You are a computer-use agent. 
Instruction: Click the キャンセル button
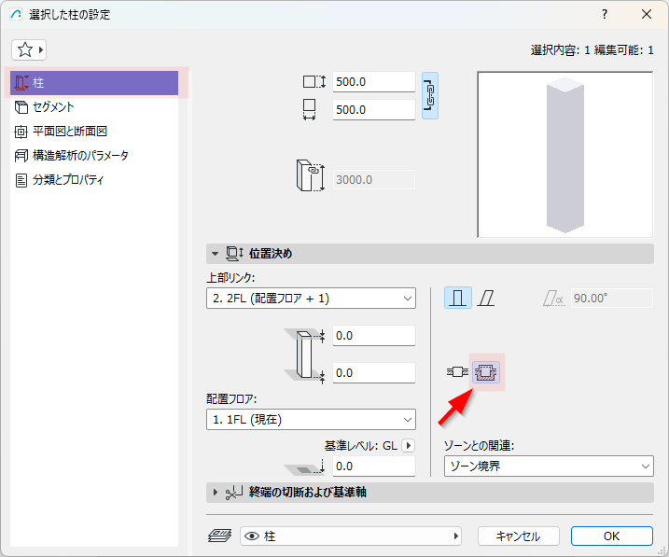click(x=519, y=536)
